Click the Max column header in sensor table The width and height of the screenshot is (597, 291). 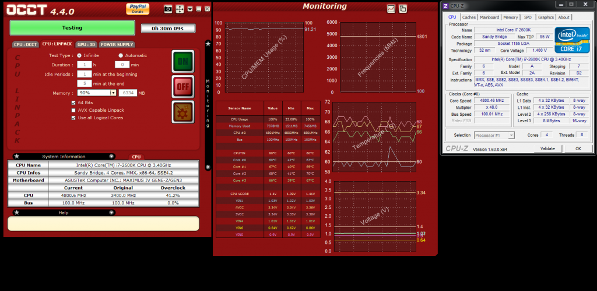310,108
